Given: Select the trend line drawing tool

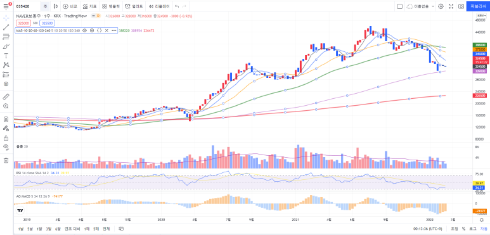Looking at the screenshot, I should [x=6, y=27].
